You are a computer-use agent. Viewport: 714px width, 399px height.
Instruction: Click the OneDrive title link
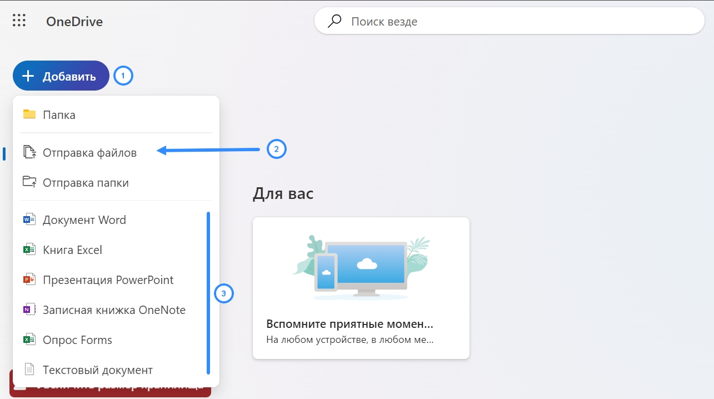tap(74, 22)
